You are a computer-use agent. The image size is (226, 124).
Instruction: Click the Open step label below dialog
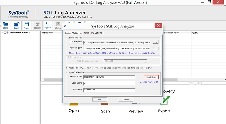pyautogui.click(x=74, y=111)
